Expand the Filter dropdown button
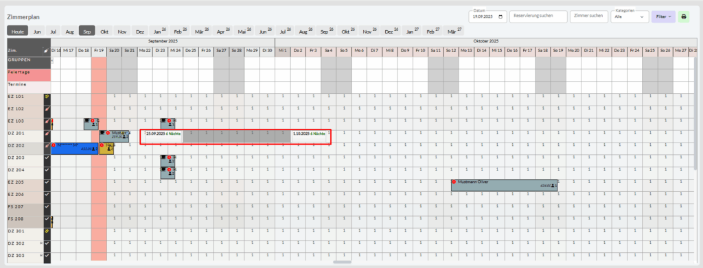703x268 pixels. [664, 16]
